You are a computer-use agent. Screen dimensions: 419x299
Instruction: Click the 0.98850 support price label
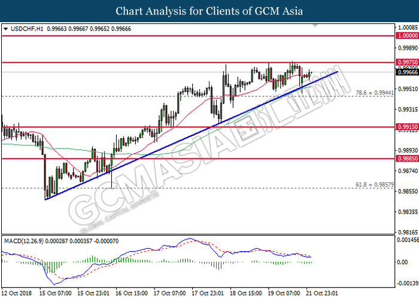click(407, 158)
